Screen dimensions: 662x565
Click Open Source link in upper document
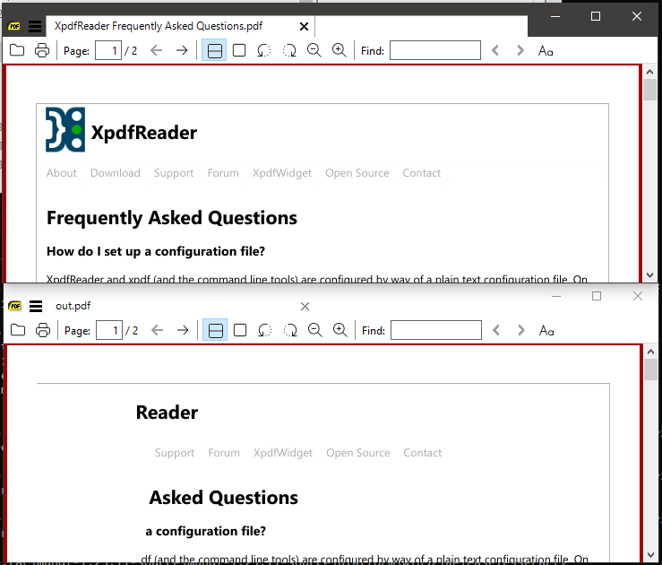point(357,173)
